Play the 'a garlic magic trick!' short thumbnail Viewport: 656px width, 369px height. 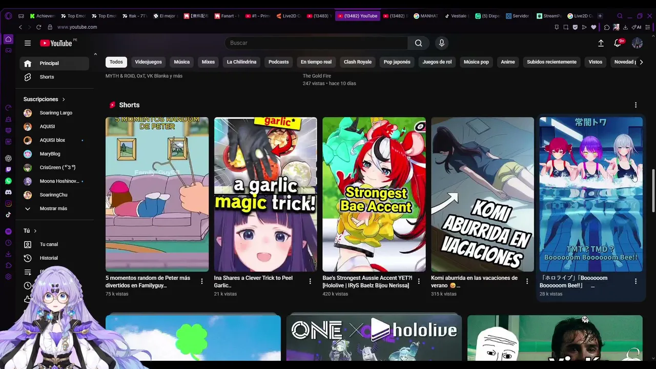(x=265, y=194)
